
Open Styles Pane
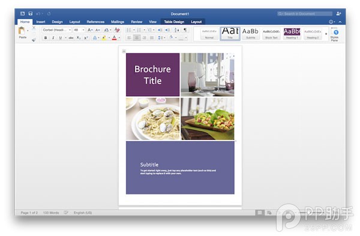[334, 34]
